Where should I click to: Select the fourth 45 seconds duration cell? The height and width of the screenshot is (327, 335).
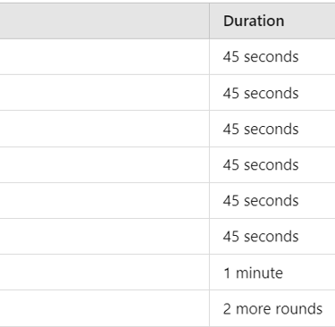tap(272, 164)
